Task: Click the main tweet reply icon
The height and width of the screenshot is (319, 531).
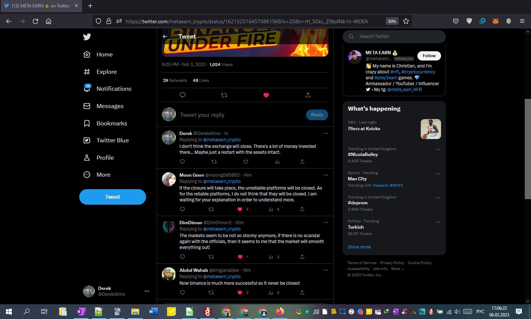Action: tap(182, 95)
